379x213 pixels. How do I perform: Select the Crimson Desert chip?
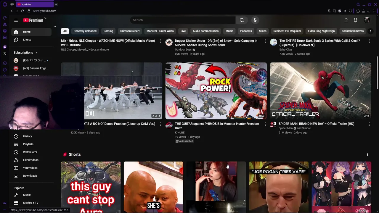click(x=130, y=31)
